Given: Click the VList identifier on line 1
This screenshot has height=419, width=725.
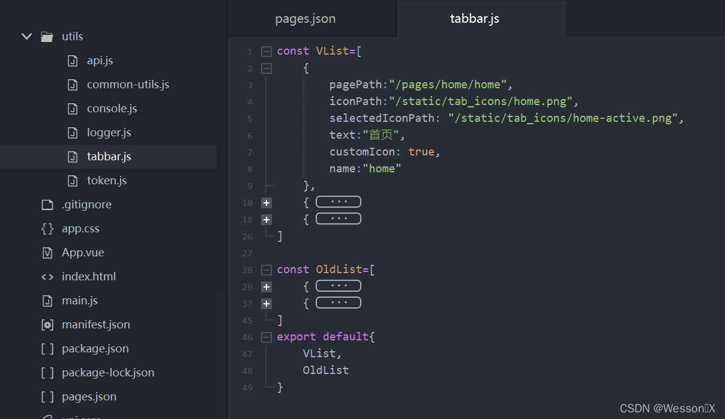Looking at the screenshot, I should coord(332,51).
